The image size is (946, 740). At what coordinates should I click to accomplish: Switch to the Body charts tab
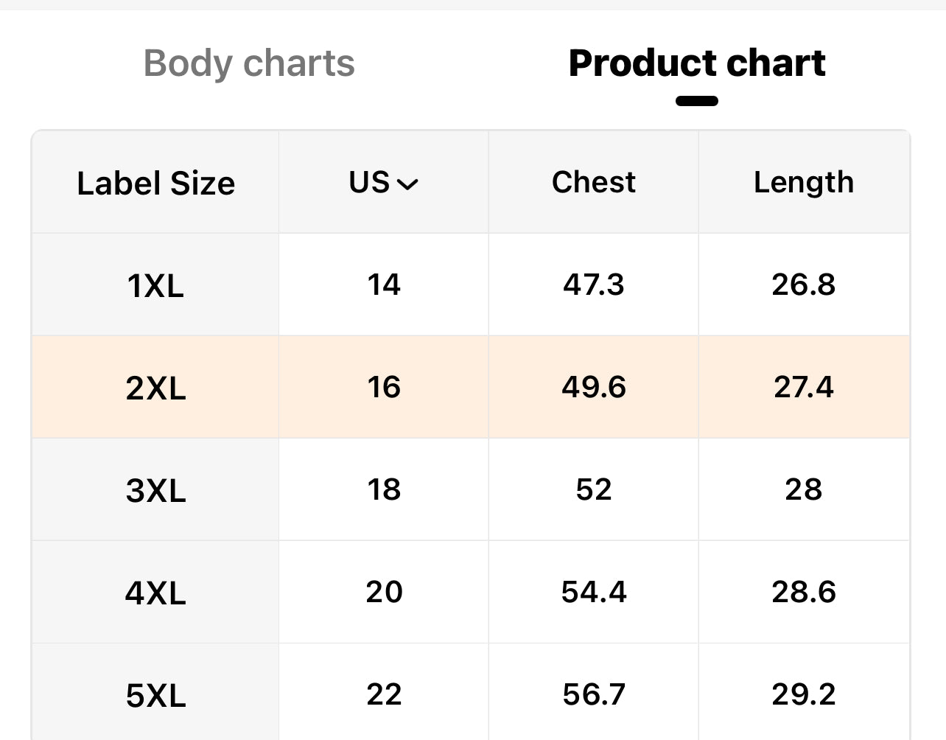[x=249, y=63]
